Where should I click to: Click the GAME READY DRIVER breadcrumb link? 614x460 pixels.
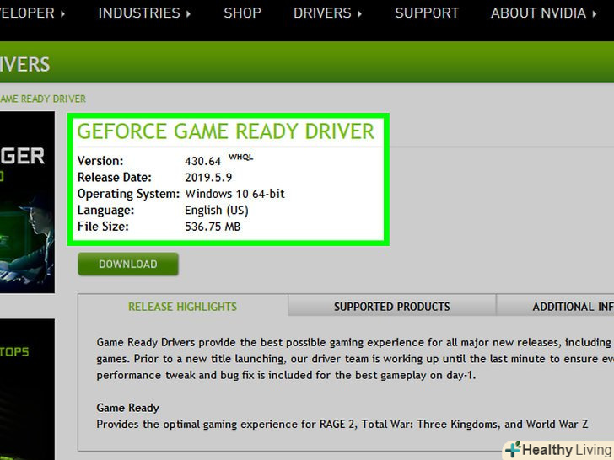pos(43,99)
